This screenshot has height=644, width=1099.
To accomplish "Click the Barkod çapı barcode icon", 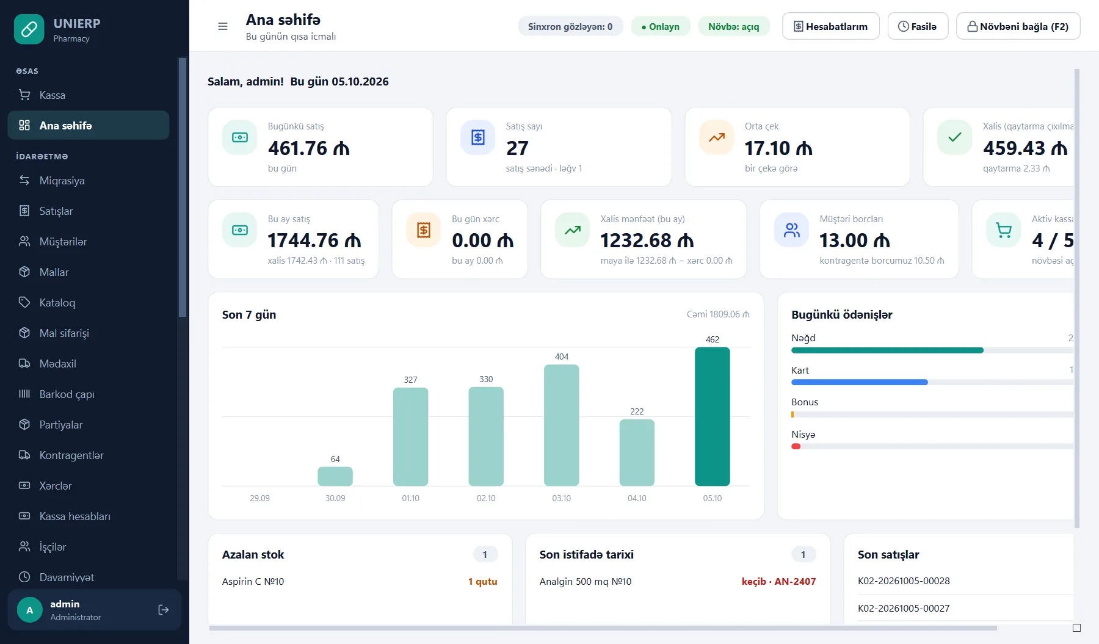I will pyautogui.click(x=24, y=394).
